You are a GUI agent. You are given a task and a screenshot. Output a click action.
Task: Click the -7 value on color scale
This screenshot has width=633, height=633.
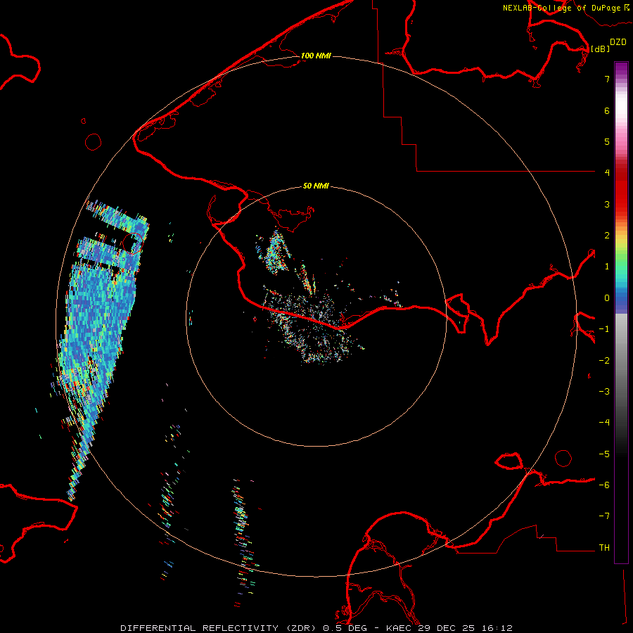pos(604,516)
